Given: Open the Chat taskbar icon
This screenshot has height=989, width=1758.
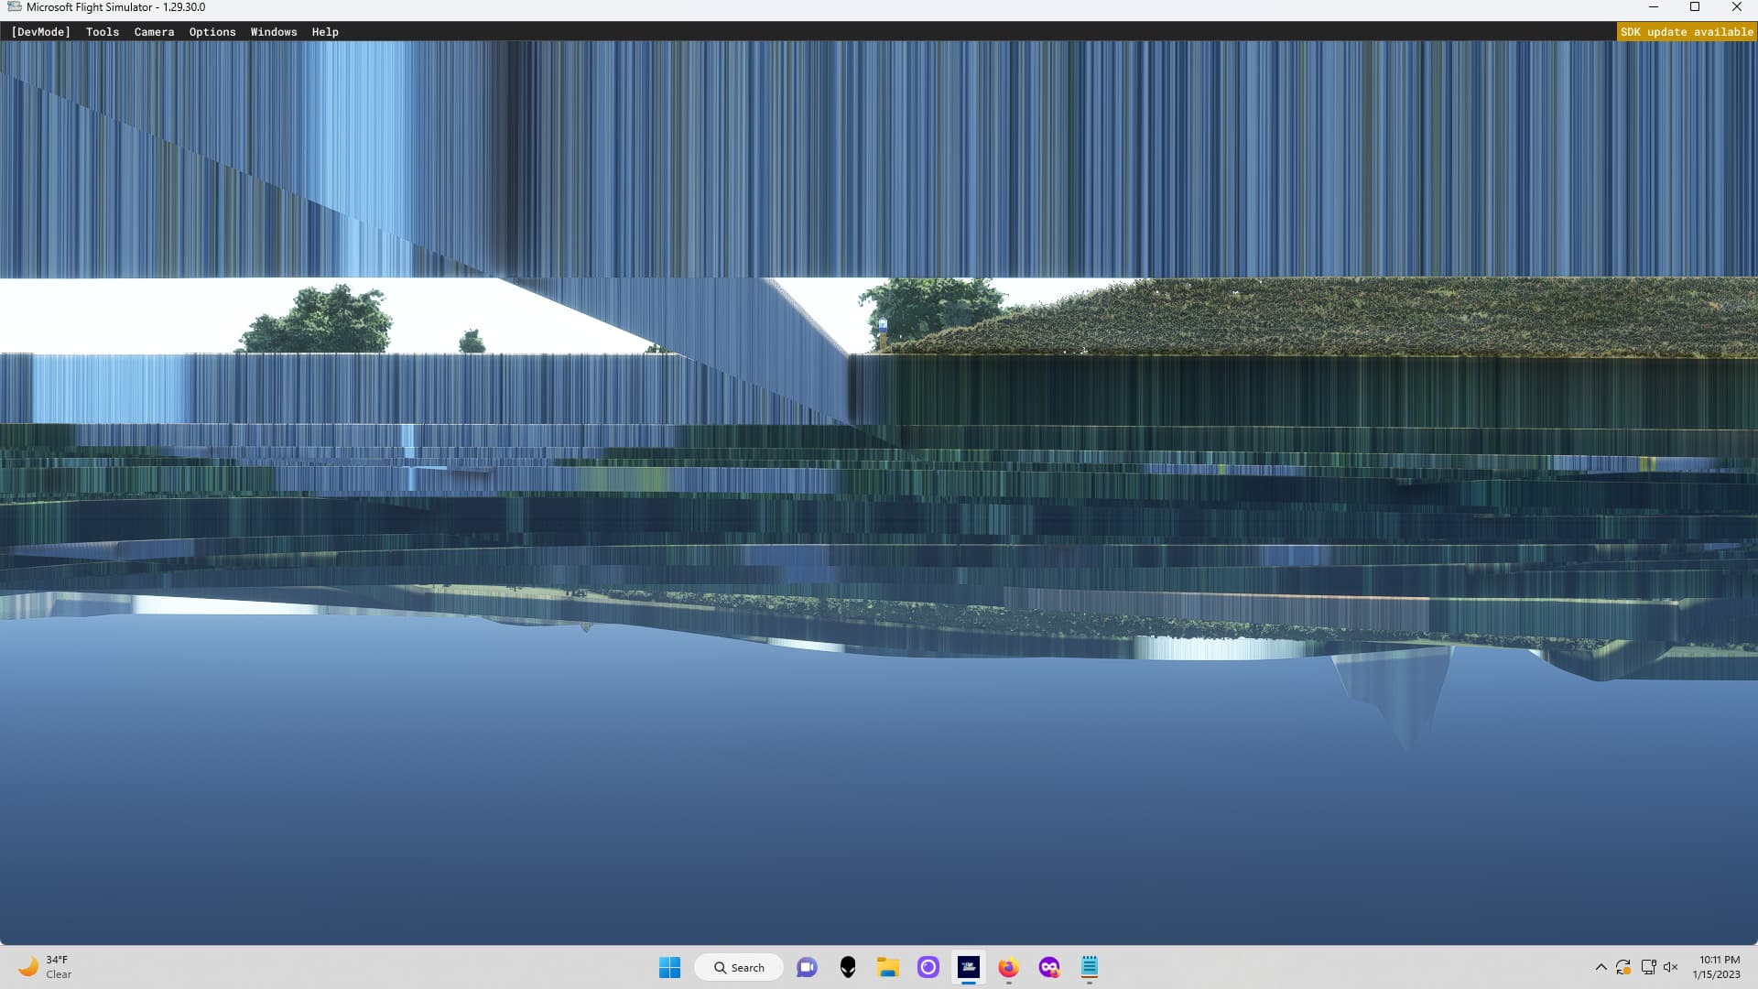Looking at the screenshot, I should 807,967.
